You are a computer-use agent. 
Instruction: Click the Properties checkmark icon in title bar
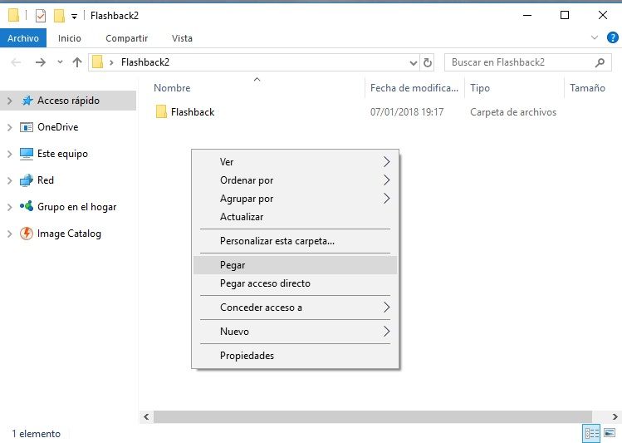41,15
